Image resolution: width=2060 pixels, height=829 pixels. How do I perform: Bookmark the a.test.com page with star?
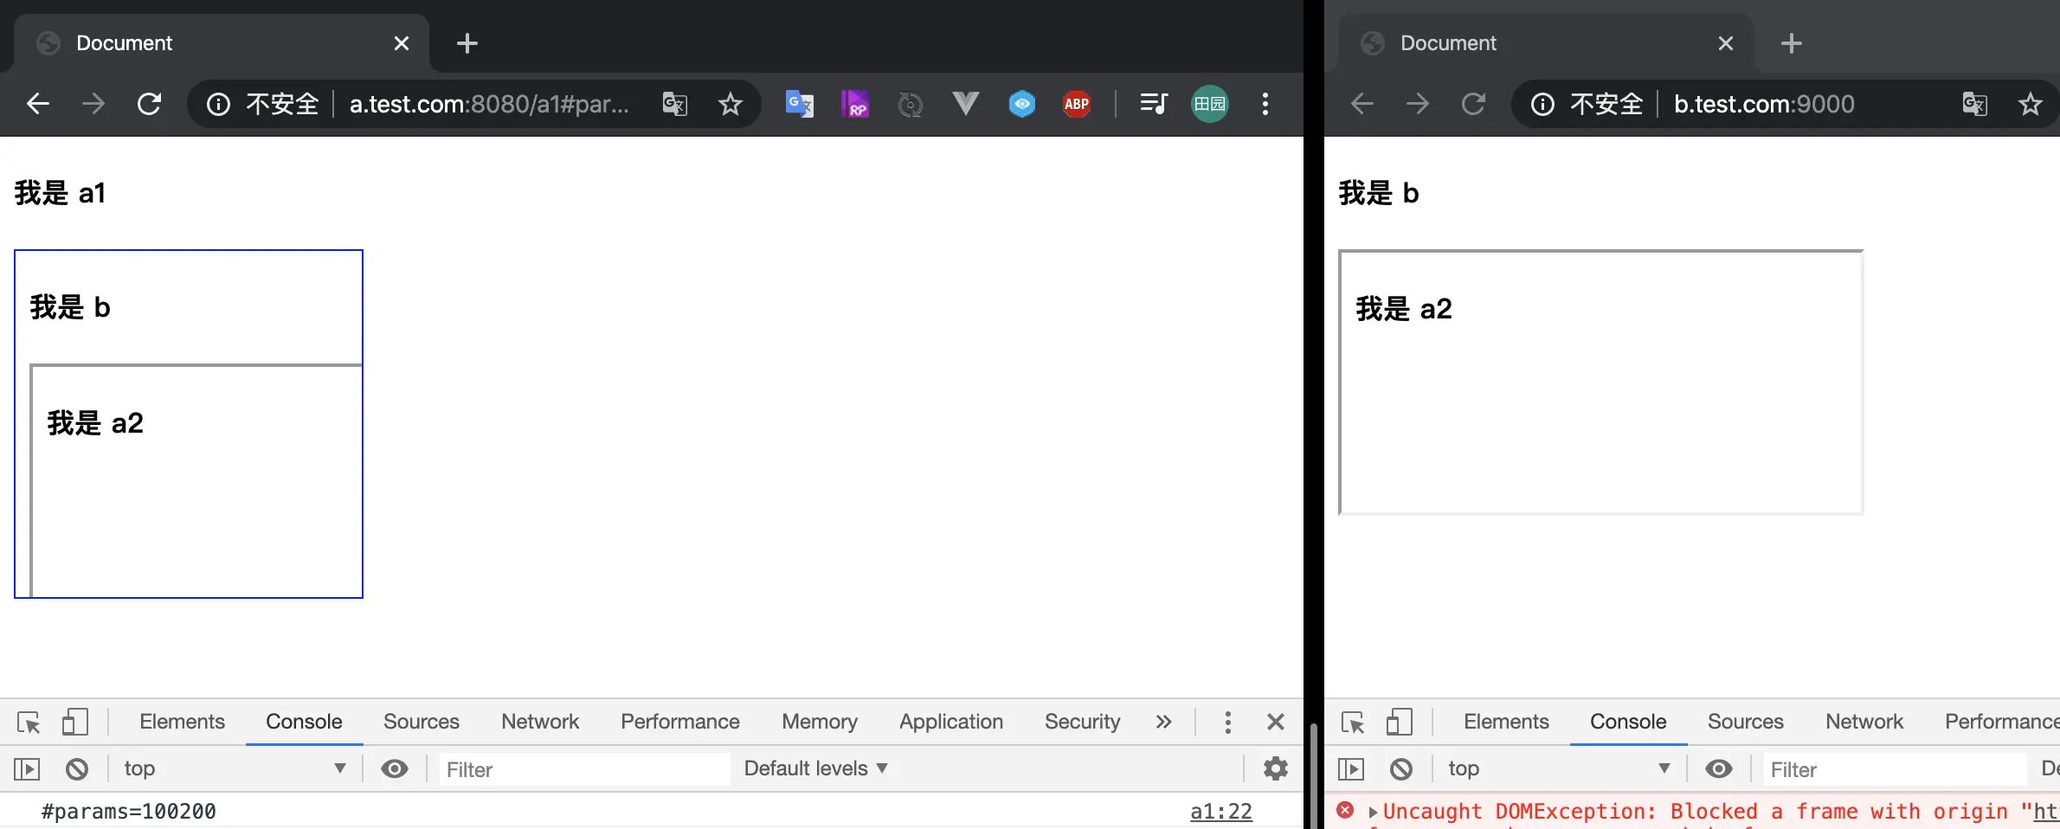(x=731, y=105)
